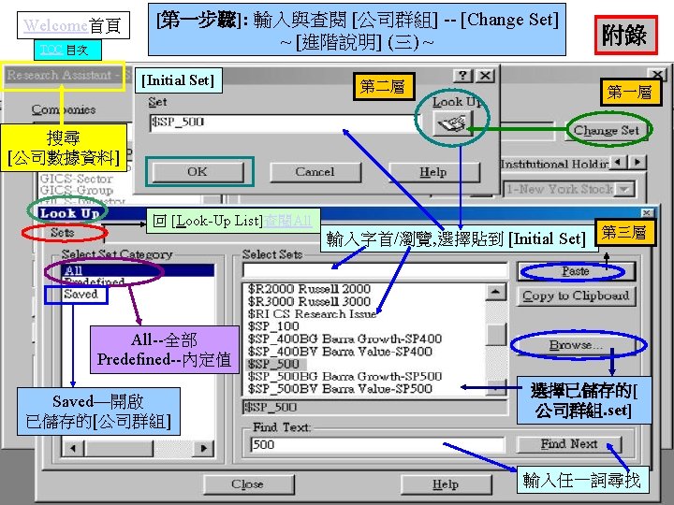Click the Find Text field containing 500
Screen dimensions: 674x505
click(377, 444)
